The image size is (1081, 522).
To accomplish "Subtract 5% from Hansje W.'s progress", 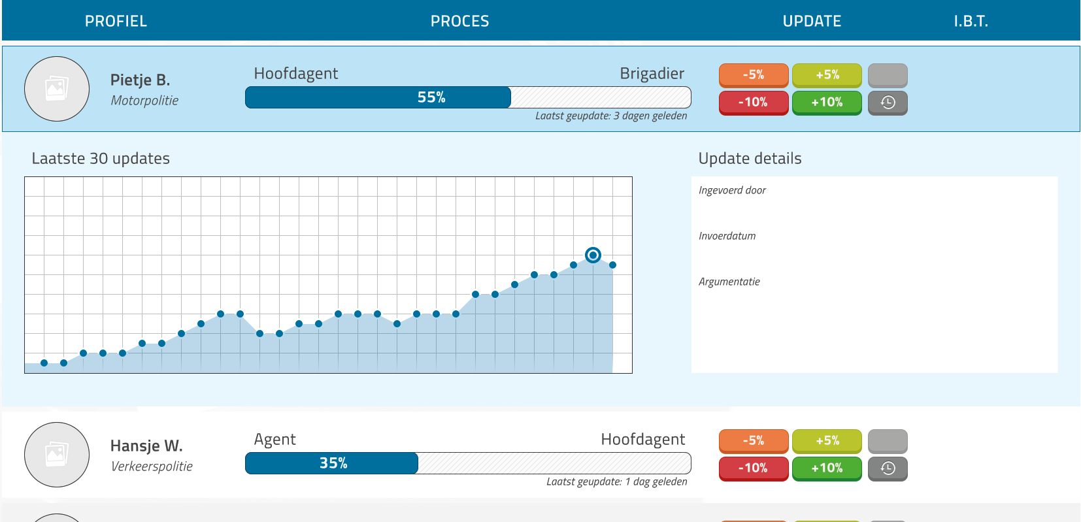I will point(753,441).
